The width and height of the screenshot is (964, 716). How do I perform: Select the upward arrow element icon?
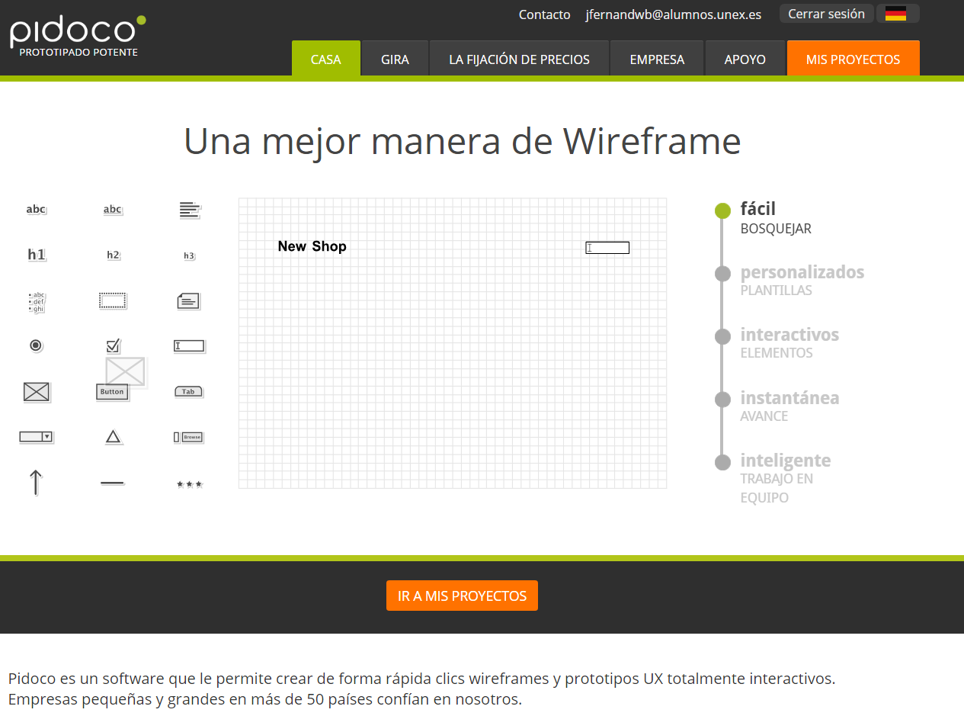[x=37, y=482]
